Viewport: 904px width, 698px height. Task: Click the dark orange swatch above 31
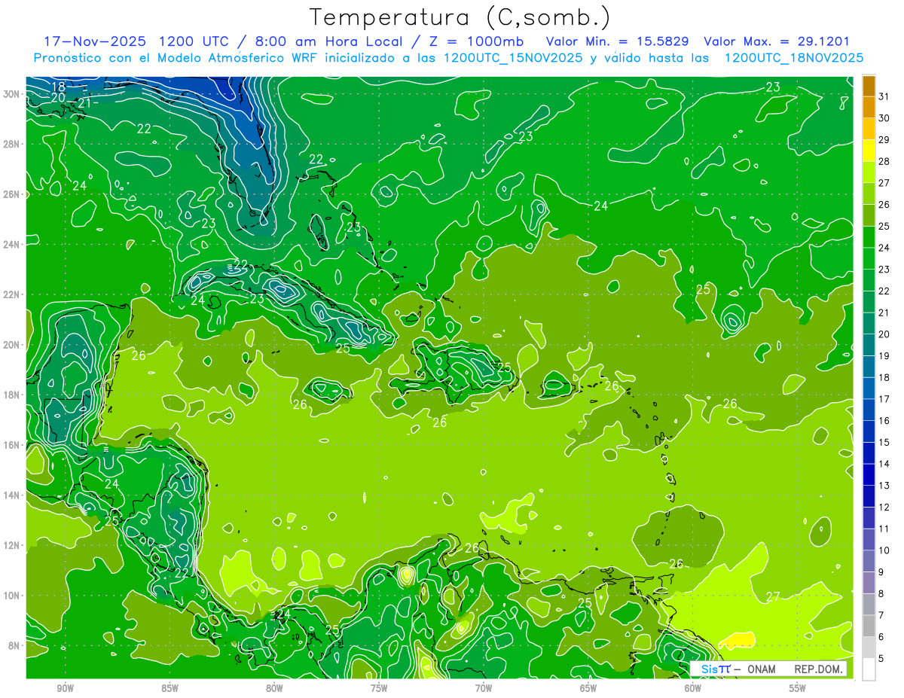pyautogui.click(x=869, y=86)
